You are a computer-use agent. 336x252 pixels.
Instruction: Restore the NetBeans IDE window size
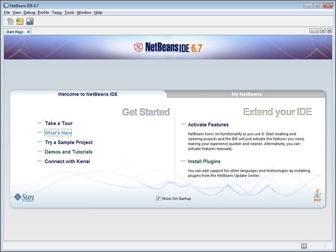(318, 6)
